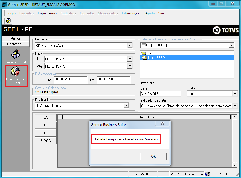The height and width of the screenshot is (178, 241).
Task: Open the Favoritos menu
Action: pyautogui.click(x=27, y=13)
